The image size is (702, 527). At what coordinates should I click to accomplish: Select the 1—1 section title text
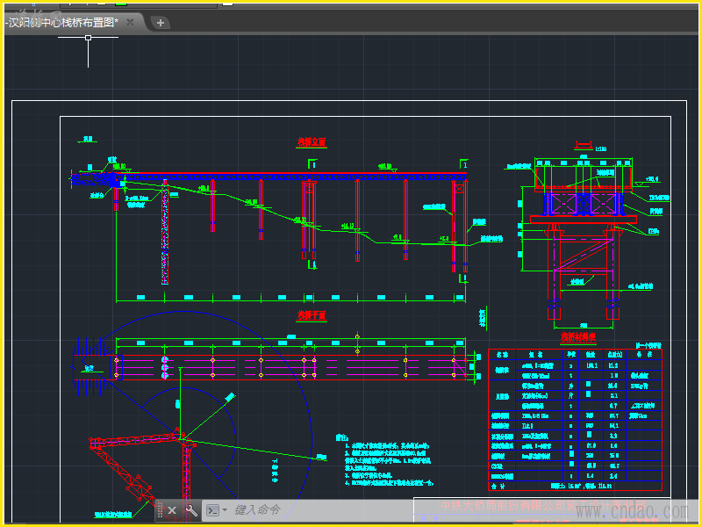click(584, 144)
